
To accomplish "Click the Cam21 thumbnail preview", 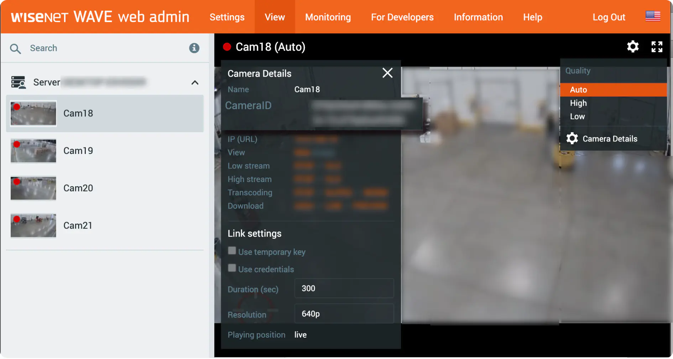I will tap(33, 226).
